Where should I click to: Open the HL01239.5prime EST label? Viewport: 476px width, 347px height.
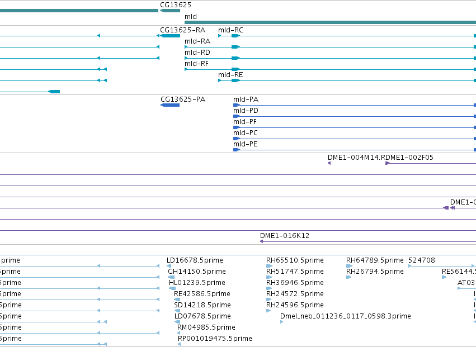(x=197, y=283)
